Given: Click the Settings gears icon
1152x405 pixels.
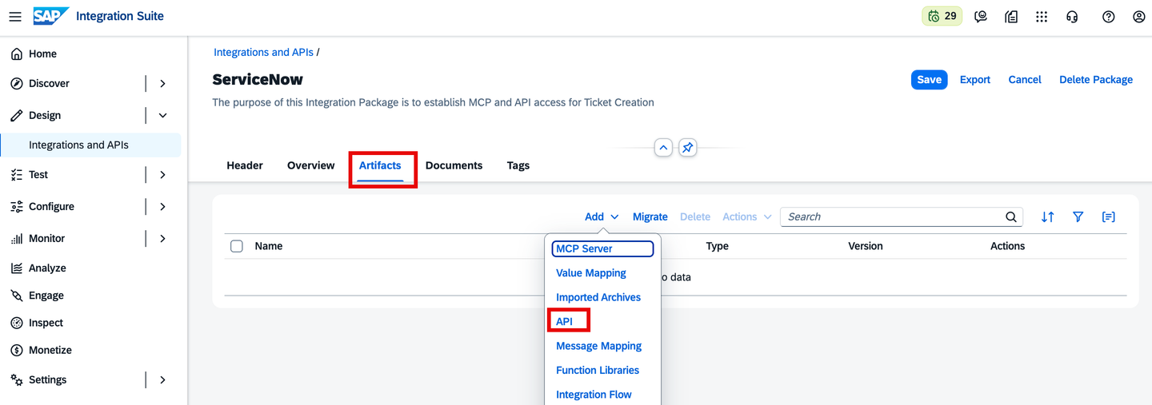Looking at the screenshot, I should click(x=16, y=379).
